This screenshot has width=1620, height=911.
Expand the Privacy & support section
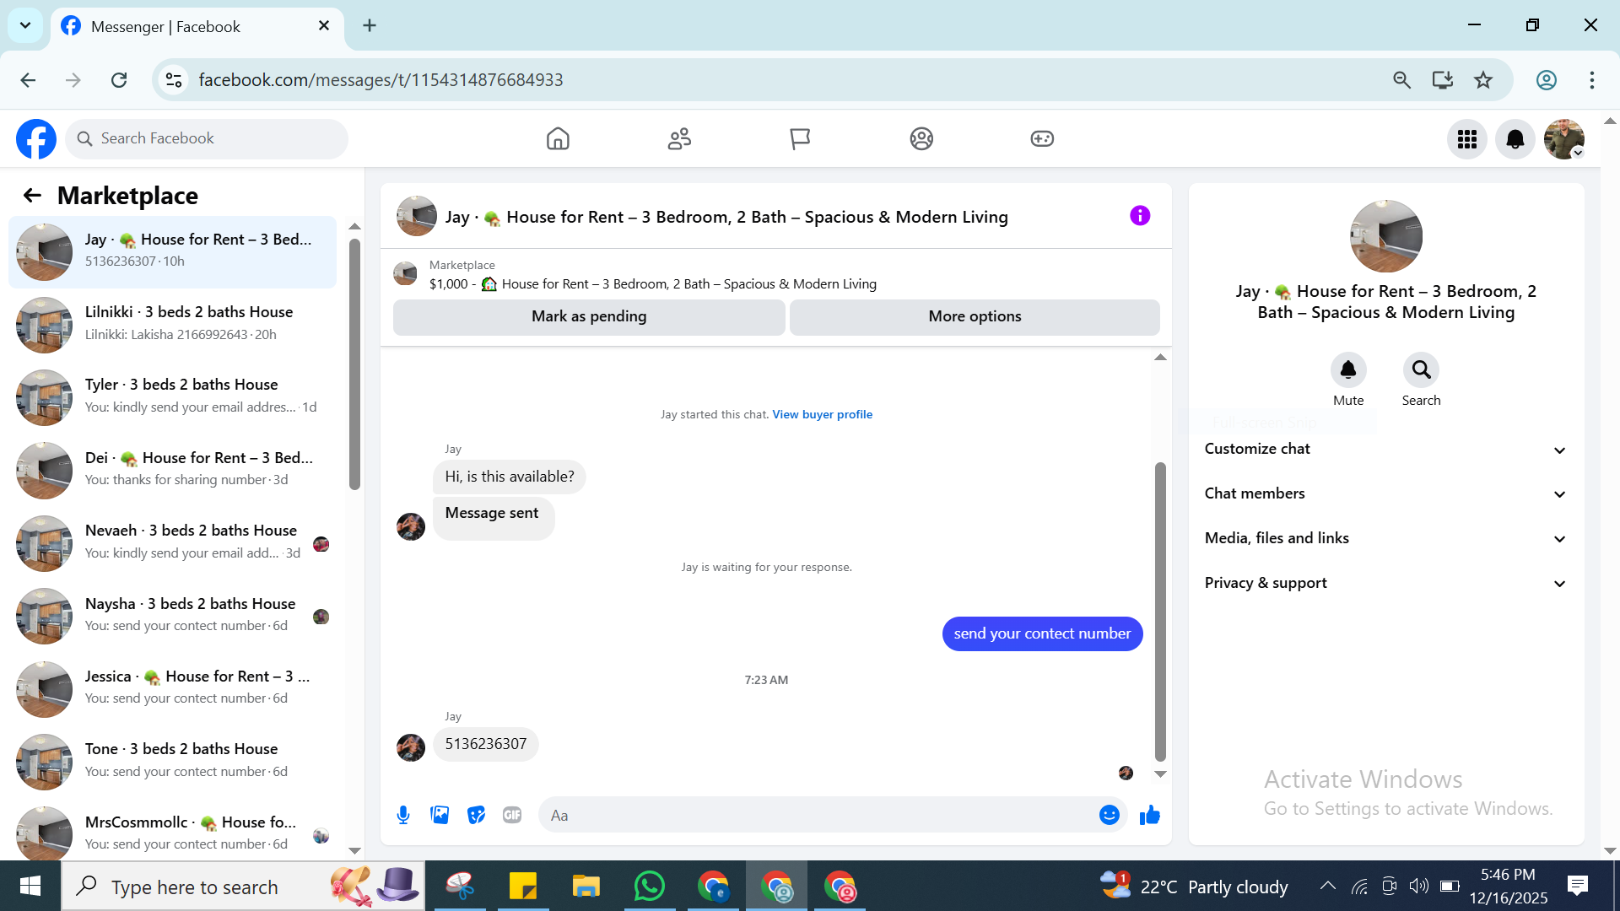(x=1385, y=583)
